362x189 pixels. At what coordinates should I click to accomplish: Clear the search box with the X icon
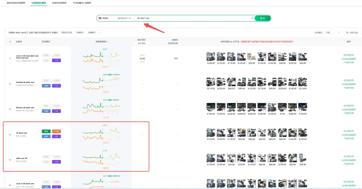pyautogui.click(x=252, y=18)
